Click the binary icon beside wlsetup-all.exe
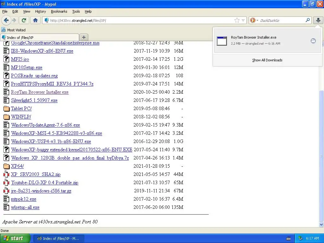This screenshot has width=324, height=243. (6, 207)
